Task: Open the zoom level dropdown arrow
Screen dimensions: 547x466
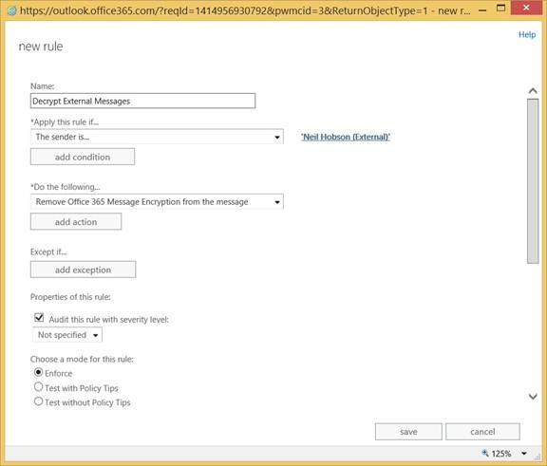Action: [x=524, y=453]
